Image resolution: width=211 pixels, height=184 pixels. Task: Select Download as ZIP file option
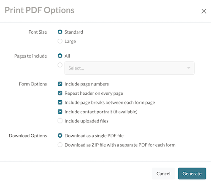point(60,145)
